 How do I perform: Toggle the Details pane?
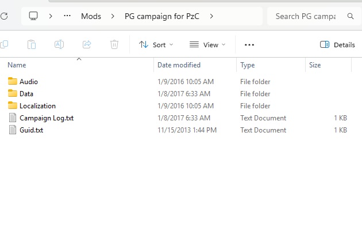coord(337,44)
